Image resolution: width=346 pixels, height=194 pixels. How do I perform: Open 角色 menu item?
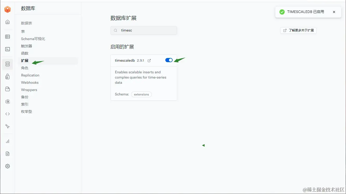(25, 68)
